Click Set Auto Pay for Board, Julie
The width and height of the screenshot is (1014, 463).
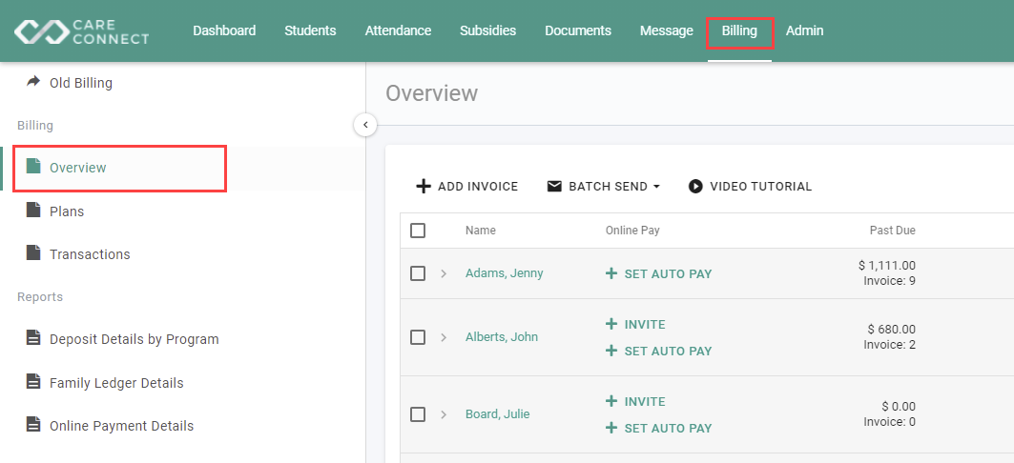coord(658,428)
